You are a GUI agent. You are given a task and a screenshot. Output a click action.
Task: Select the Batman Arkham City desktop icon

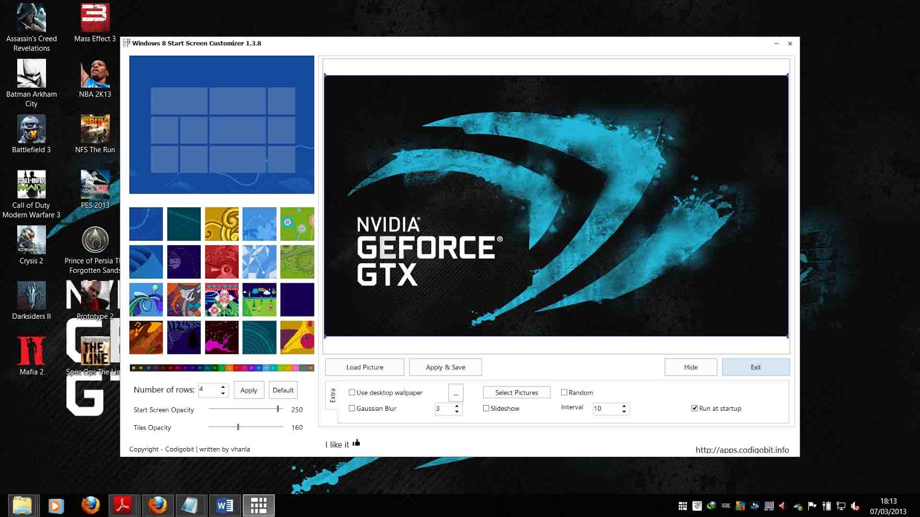tap(32, 83)
